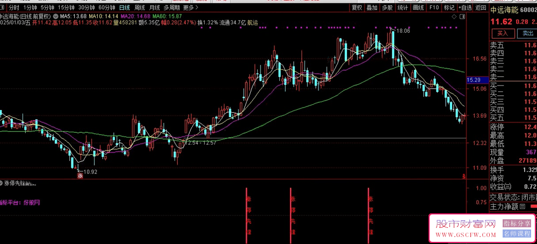
Task: Click the 18.06 high price annotation
Action: [x=403, y=31]
